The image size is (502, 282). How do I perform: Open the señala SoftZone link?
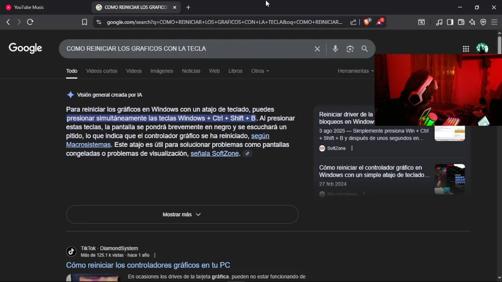[215, 154]
